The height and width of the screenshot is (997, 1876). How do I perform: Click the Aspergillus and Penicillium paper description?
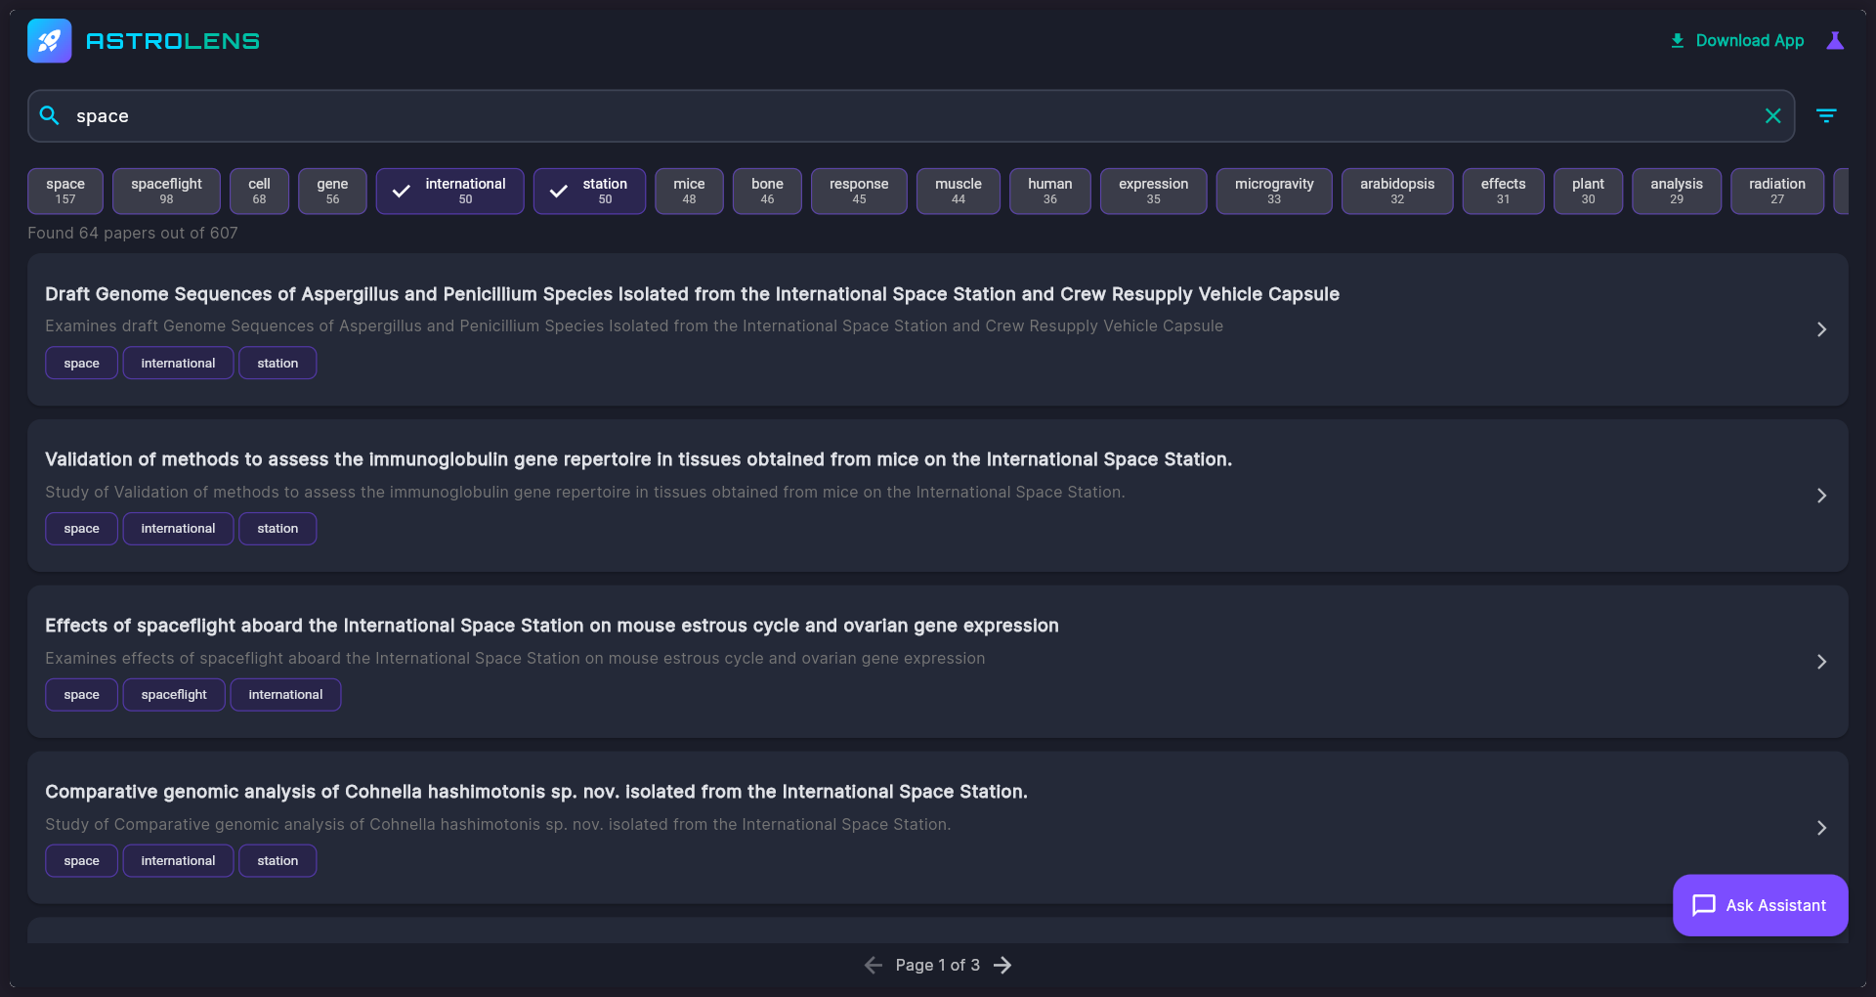click(x=634, y=325)
